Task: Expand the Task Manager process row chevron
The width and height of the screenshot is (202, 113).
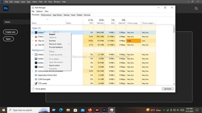Action: [x=33, y=45]
